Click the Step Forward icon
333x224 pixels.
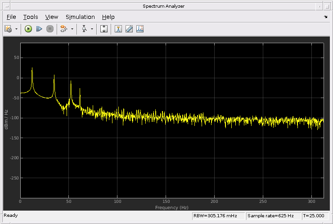point(39,29)
